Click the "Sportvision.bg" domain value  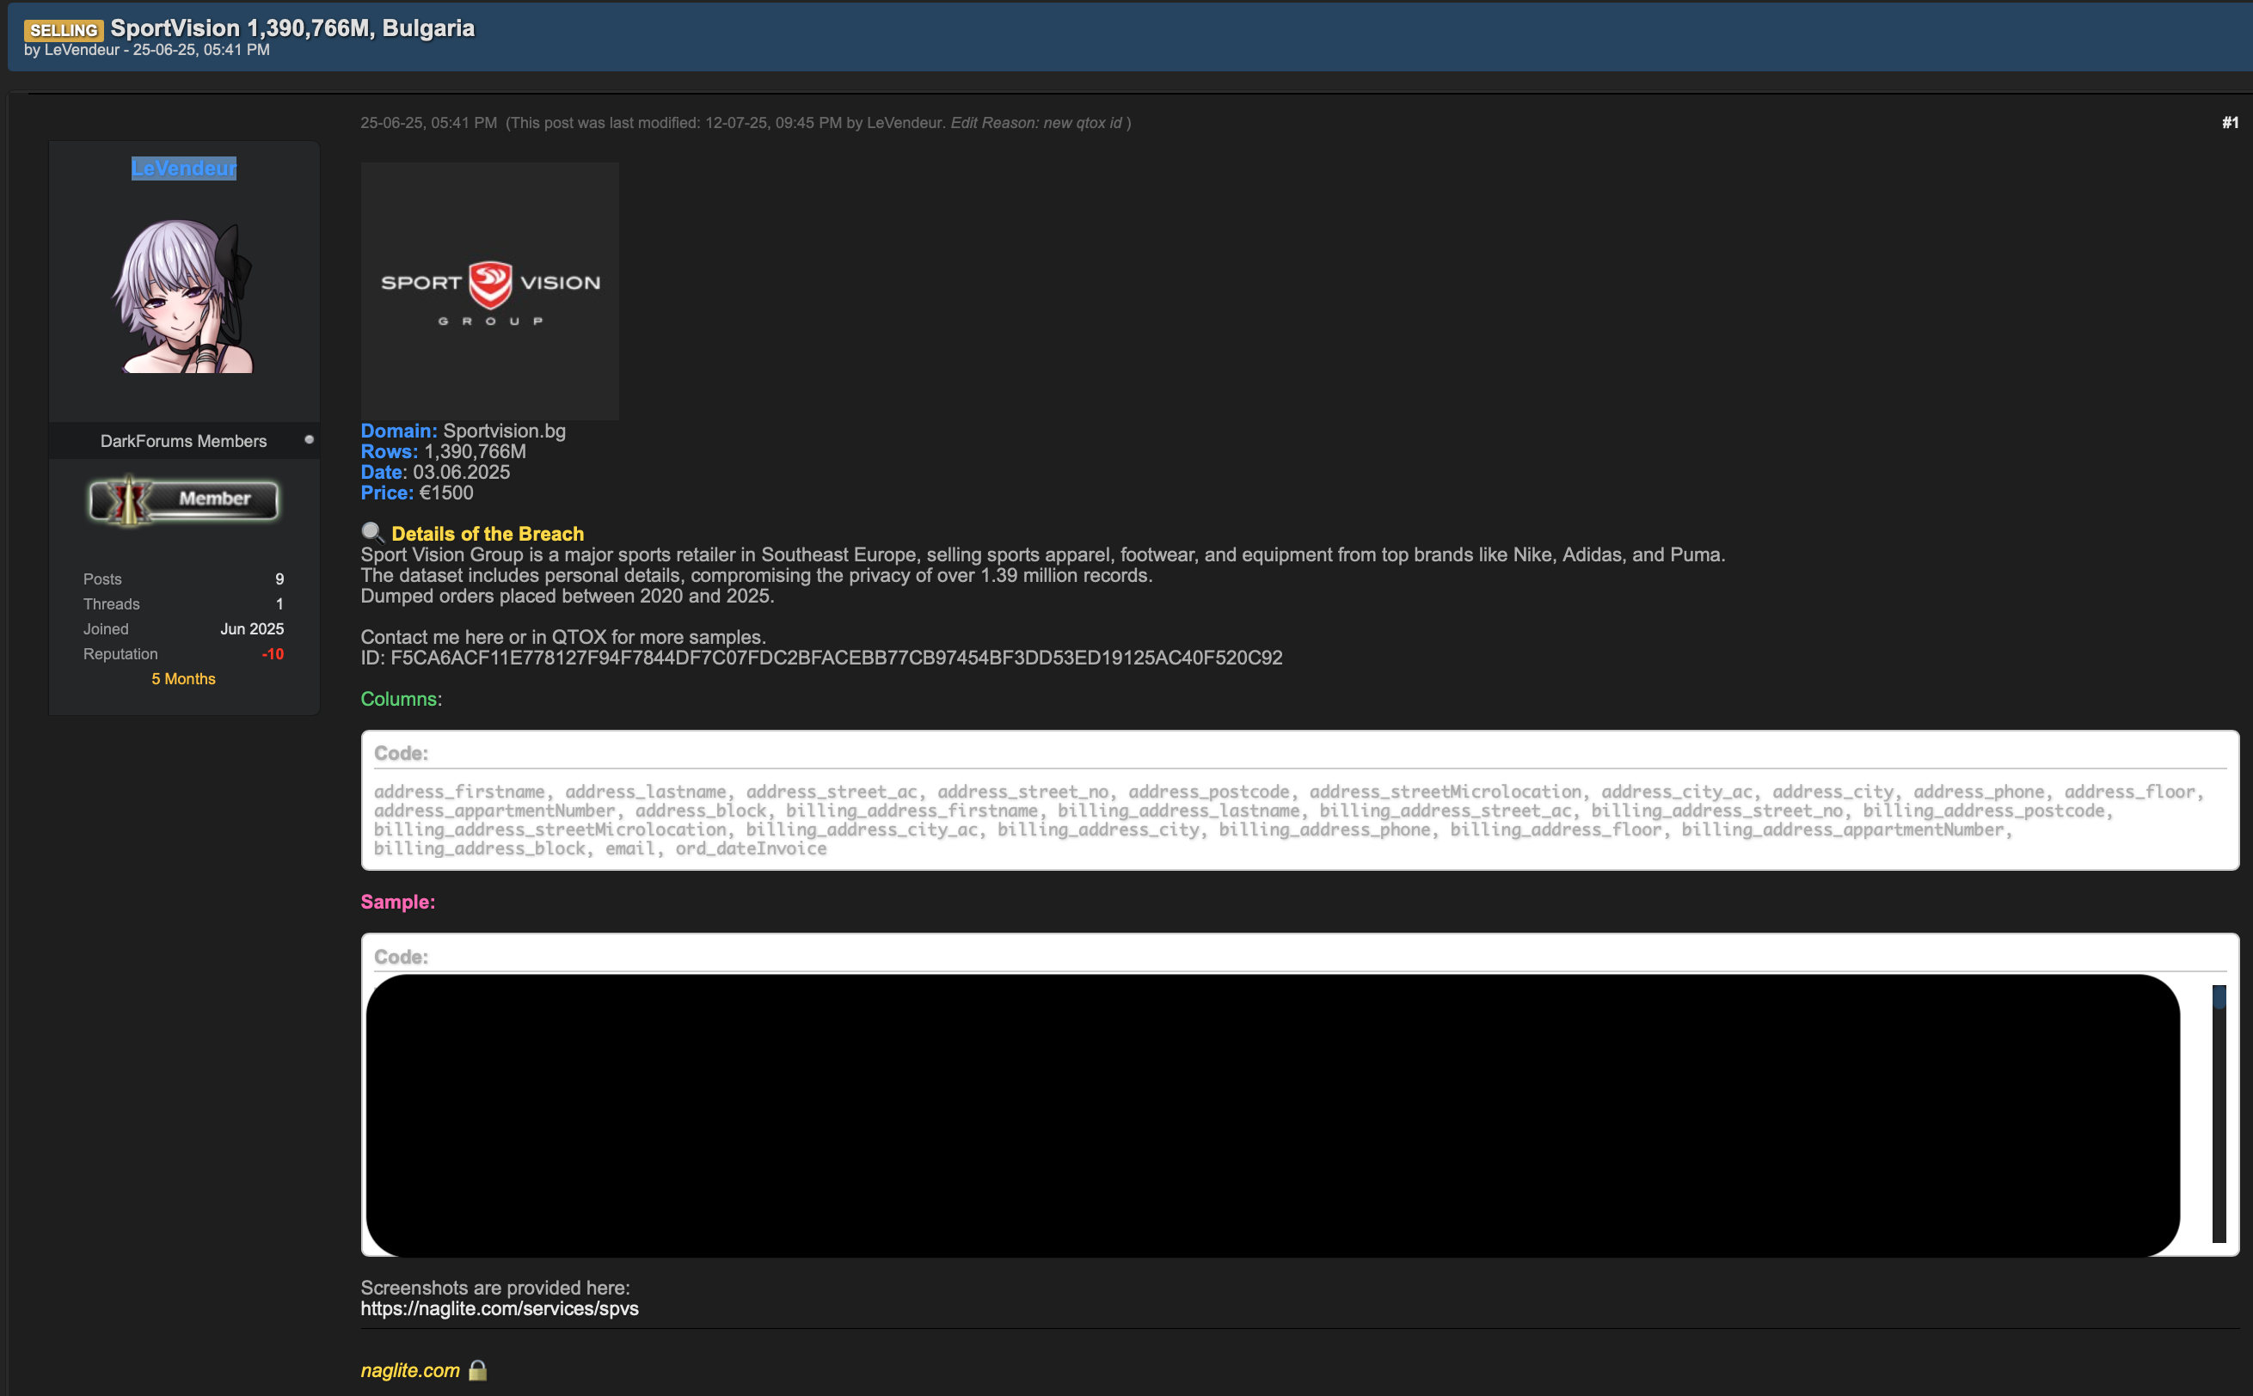click(504, 431)
